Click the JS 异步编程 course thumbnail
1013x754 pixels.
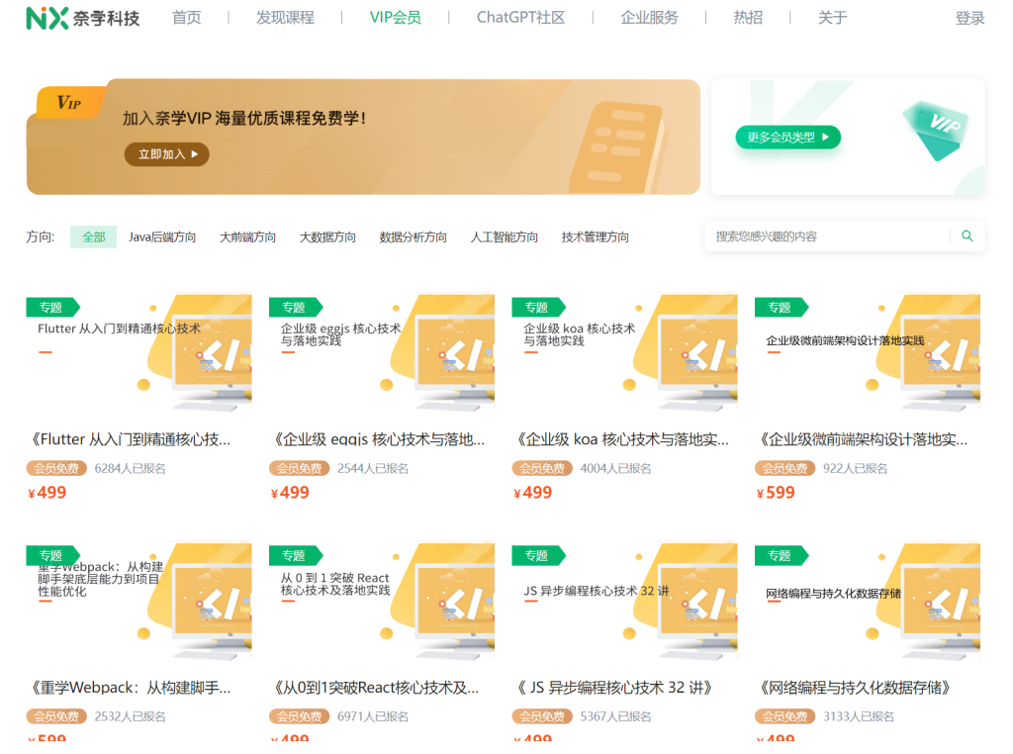pos(623,603)
